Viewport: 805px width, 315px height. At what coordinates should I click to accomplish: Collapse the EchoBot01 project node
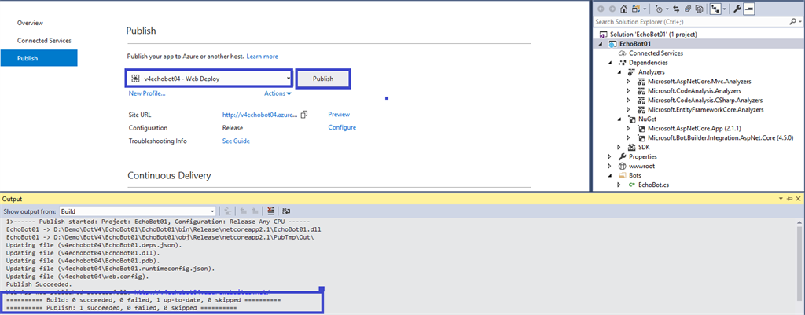tap(600, 44)
